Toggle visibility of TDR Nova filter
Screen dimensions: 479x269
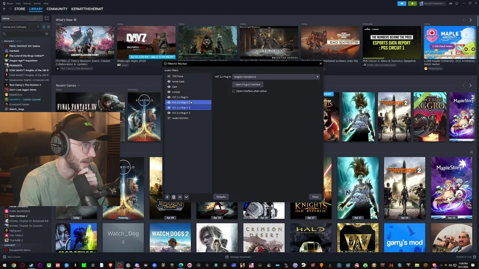pos(169,76)
